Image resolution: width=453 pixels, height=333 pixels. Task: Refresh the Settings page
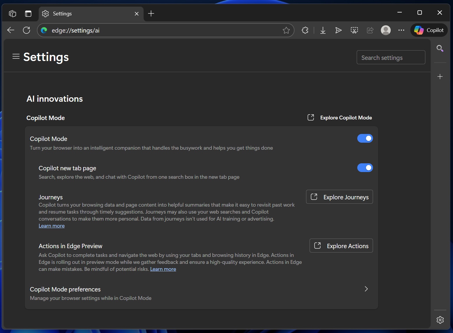26,30
